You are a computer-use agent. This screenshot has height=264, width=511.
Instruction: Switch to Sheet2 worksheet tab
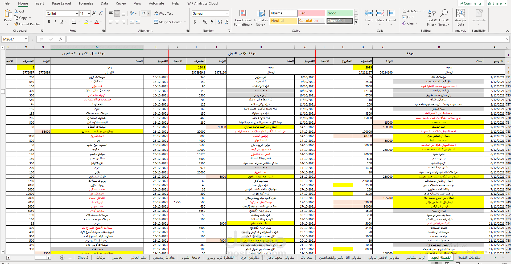[83, 257]
